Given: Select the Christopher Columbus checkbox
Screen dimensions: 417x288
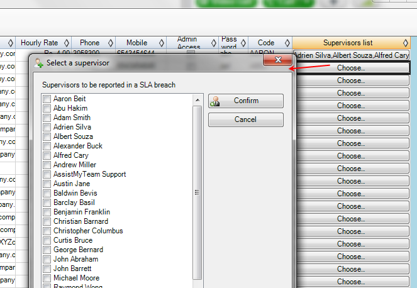Looking at the screenshot, I should pyautogui.click(x=47, y=231).
